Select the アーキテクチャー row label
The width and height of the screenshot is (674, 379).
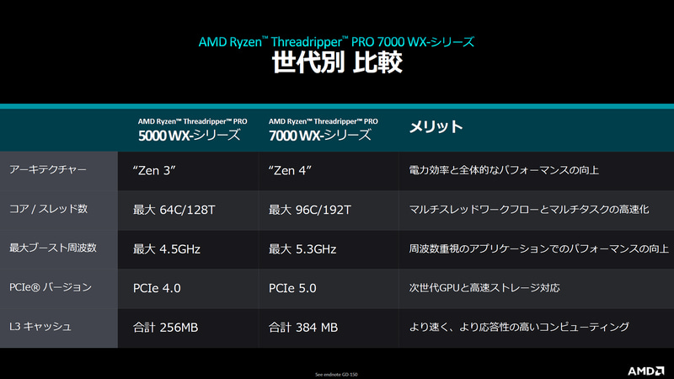point(48,170)
